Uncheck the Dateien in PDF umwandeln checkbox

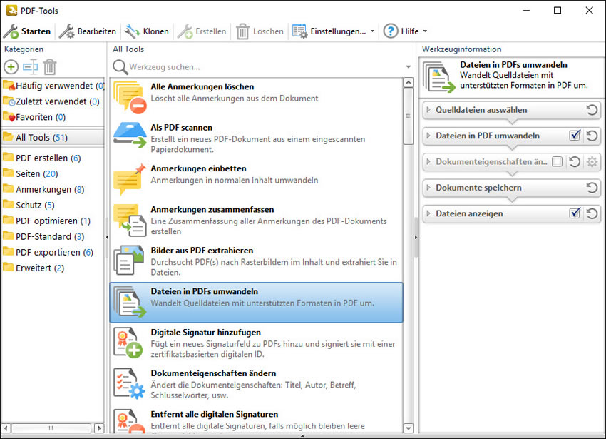click(x=575, y=136)
